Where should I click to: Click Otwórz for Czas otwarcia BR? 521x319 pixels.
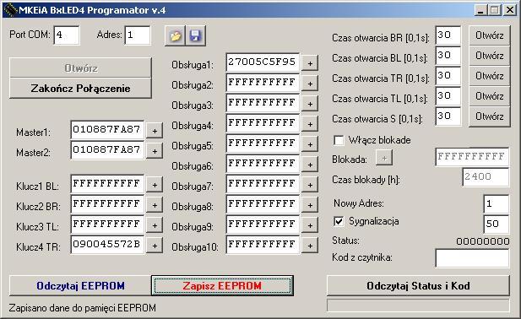[490, 35]
